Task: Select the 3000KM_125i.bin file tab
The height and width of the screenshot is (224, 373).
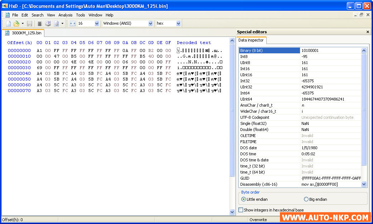Action: [23, 33]
